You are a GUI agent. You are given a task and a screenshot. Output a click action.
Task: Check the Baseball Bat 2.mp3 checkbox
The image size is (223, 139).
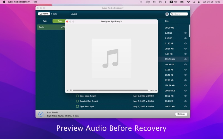pyautogui.click(x=77, y=101)
